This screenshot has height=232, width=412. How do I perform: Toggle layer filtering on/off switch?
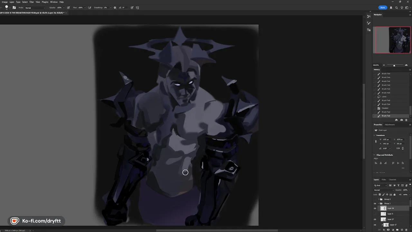click(410, 185)
